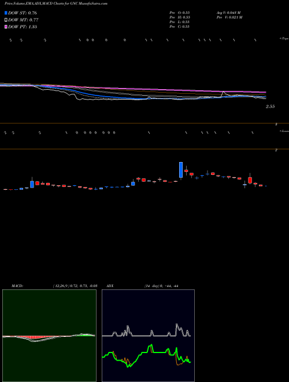Click the large blue candle near the chart's left side
The height and width of the screenshot is (382, 289).
(32, 185)
